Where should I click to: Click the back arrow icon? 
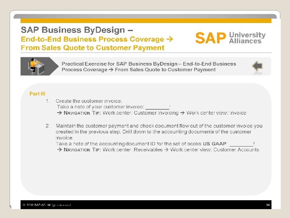point(257,66)
